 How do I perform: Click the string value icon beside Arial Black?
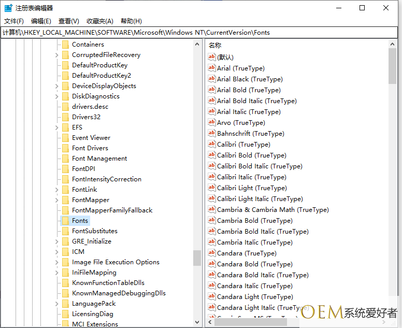[211, 79]
